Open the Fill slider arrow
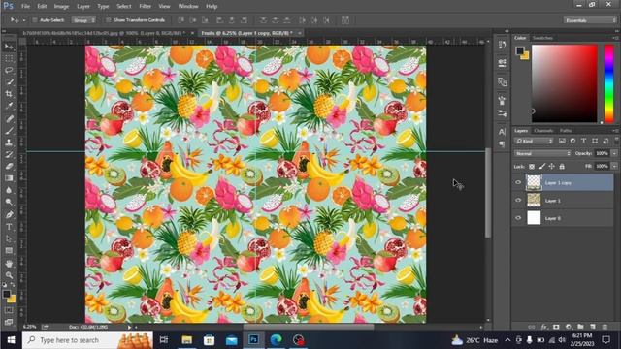 (x=614, y=167)
